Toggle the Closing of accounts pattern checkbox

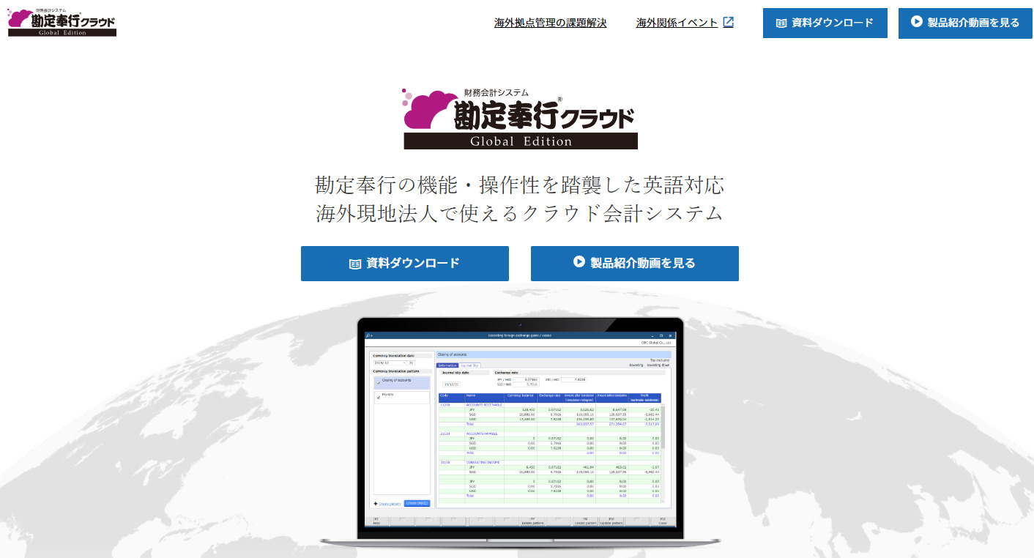(x=378, y=382)
